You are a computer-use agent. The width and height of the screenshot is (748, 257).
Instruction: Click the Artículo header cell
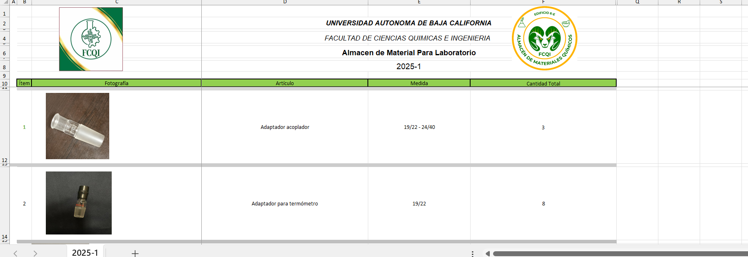[x=285, y=83]
